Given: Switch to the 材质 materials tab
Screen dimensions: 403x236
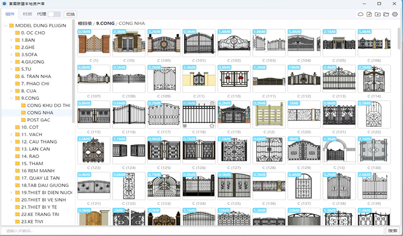Looking at the screenshot, I should (28, 14).
